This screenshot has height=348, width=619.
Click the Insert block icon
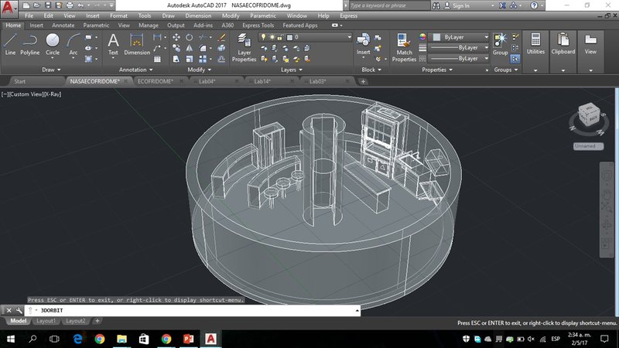363,43
